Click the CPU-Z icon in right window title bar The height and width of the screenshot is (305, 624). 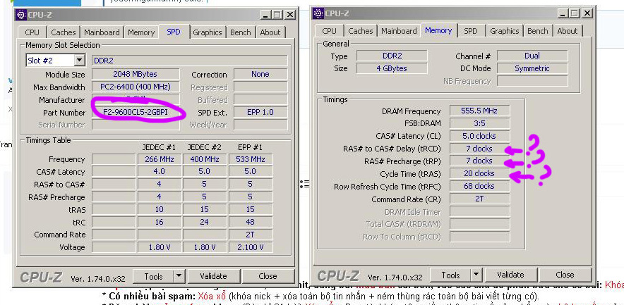point(319,13)
